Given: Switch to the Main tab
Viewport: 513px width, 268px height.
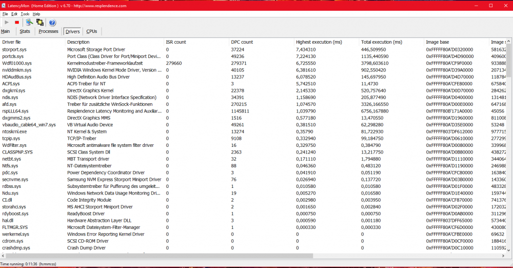Looking at the screenshot, I should click(x=6, y=31).
